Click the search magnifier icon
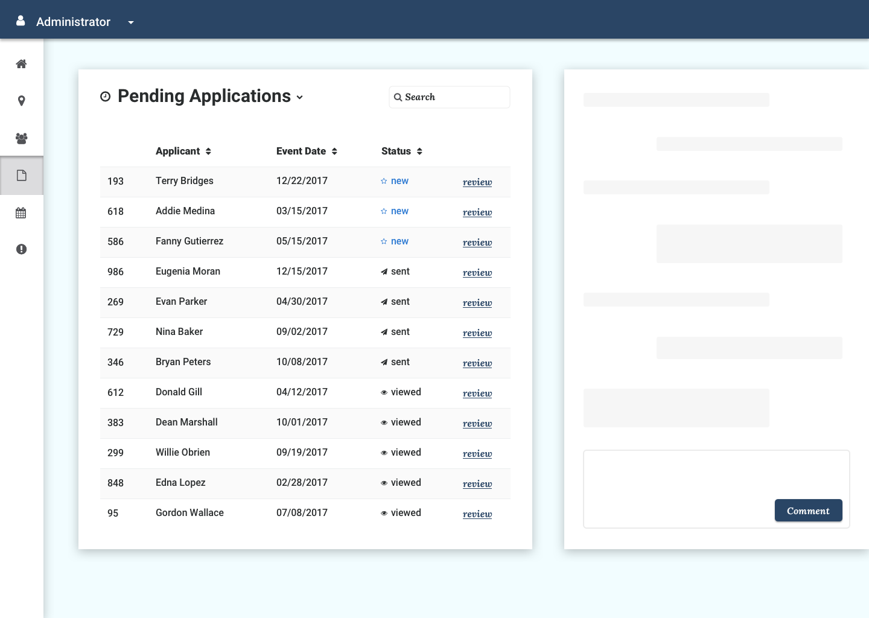Viewport: 869px width, 618px height. click(398, 97)
